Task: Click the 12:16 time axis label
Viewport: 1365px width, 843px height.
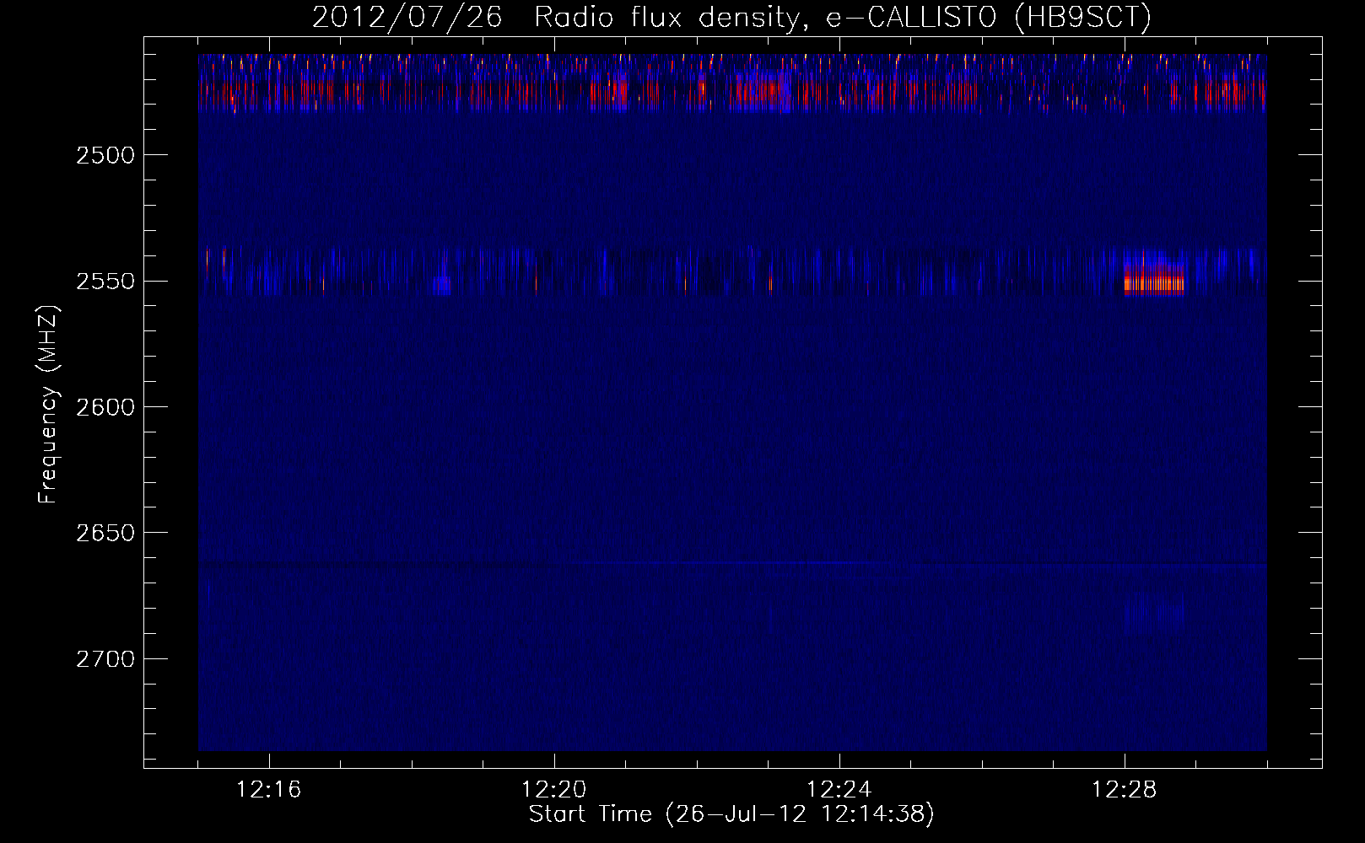Action: click(x=269, y=790)
